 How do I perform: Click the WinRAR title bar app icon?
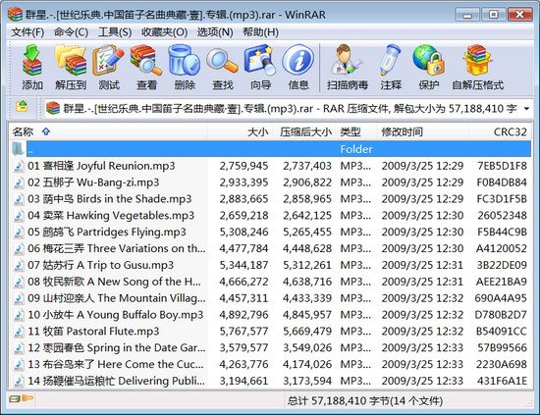pos(15,14)
